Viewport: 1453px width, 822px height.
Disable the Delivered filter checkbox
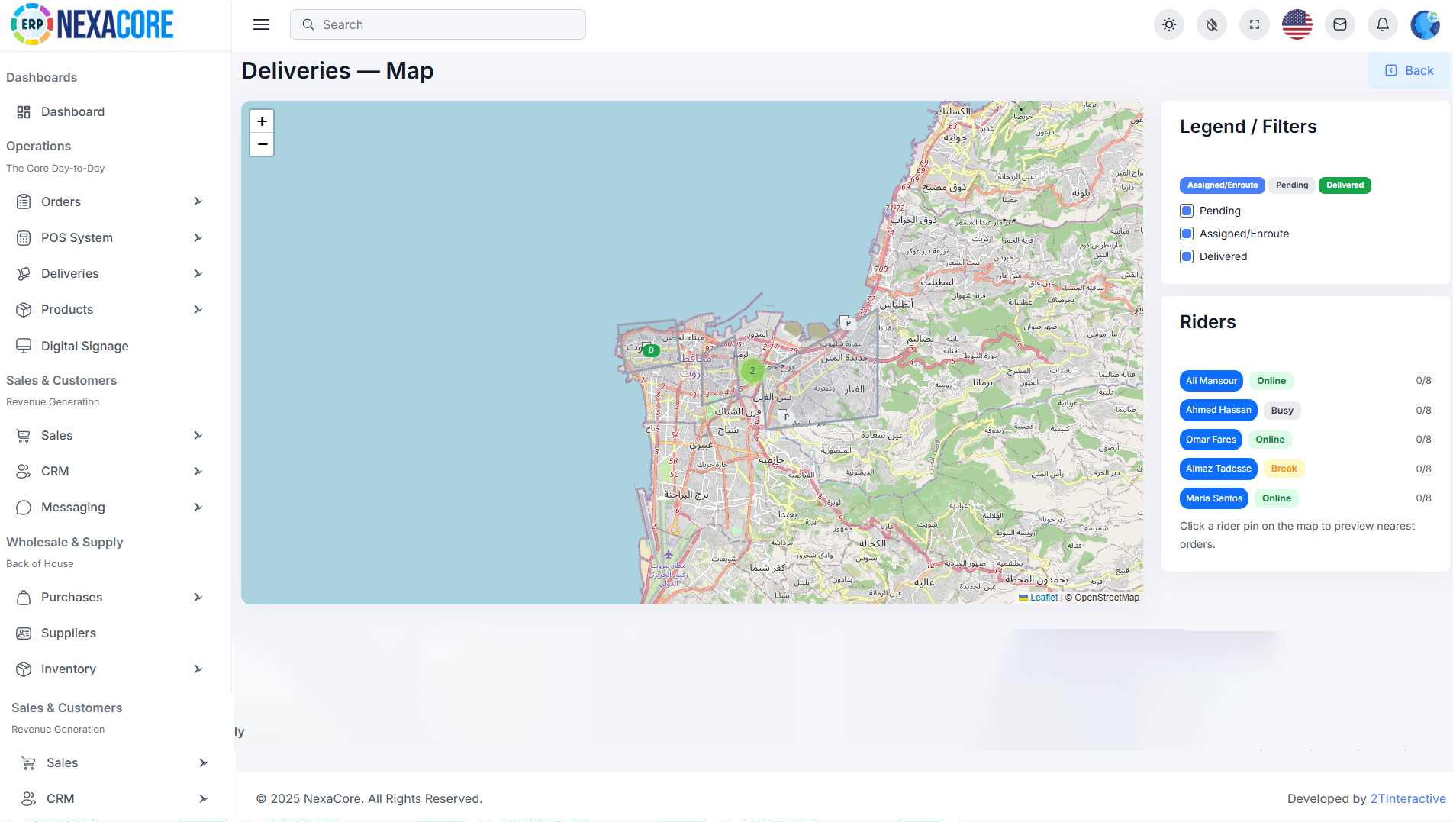point(1187,256)
